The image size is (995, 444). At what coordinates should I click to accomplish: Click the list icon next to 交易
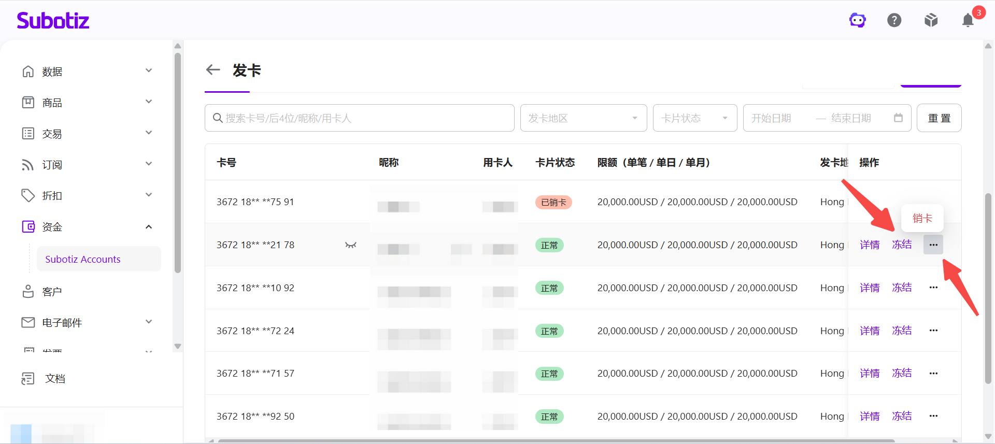point(28,134)
